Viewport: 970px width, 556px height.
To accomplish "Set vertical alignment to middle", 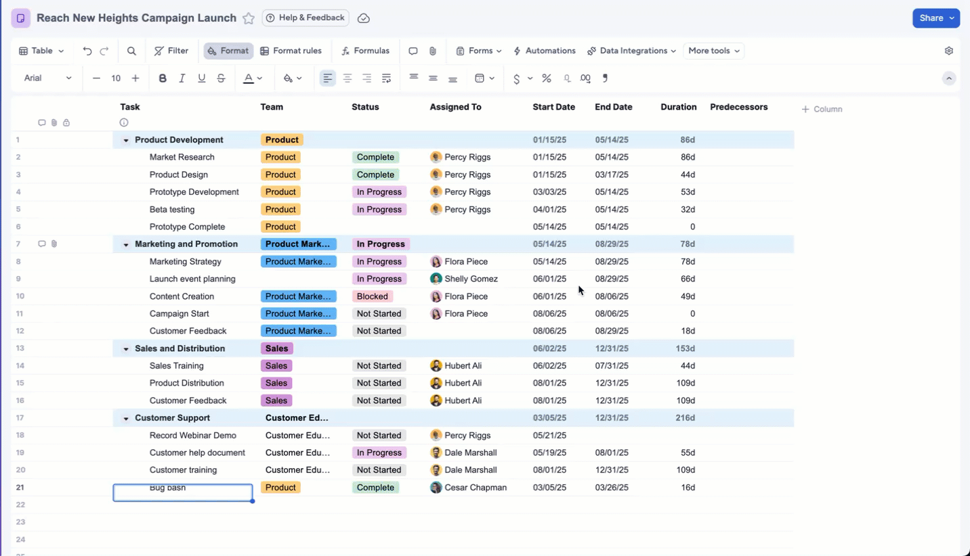I will [434, 78].
